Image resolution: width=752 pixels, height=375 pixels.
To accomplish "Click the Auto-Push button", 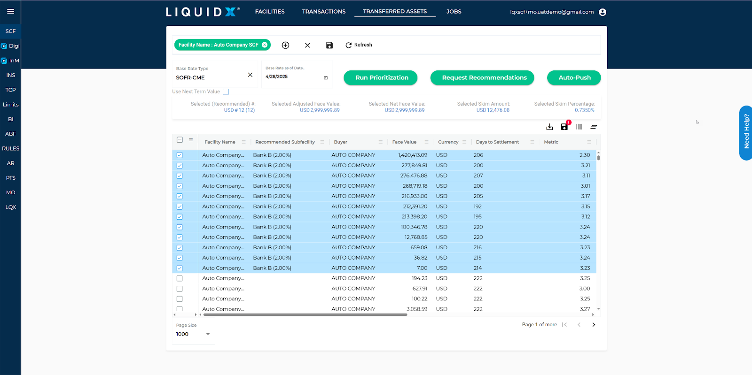I will 574,78.
